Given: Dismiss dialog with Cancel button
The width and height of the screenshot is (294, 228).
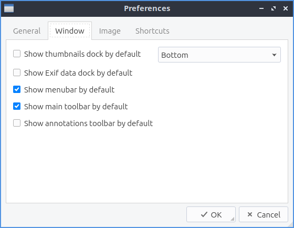Looking at the screenshot, I should pyautogui.click(x=264, y=214).
